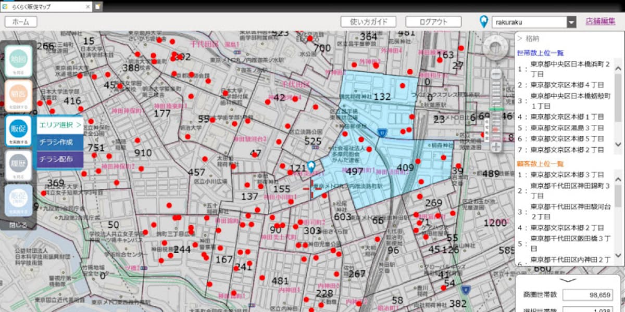Select the blue 販促 promotion icon
625x312 pixels.
[18, 129]
